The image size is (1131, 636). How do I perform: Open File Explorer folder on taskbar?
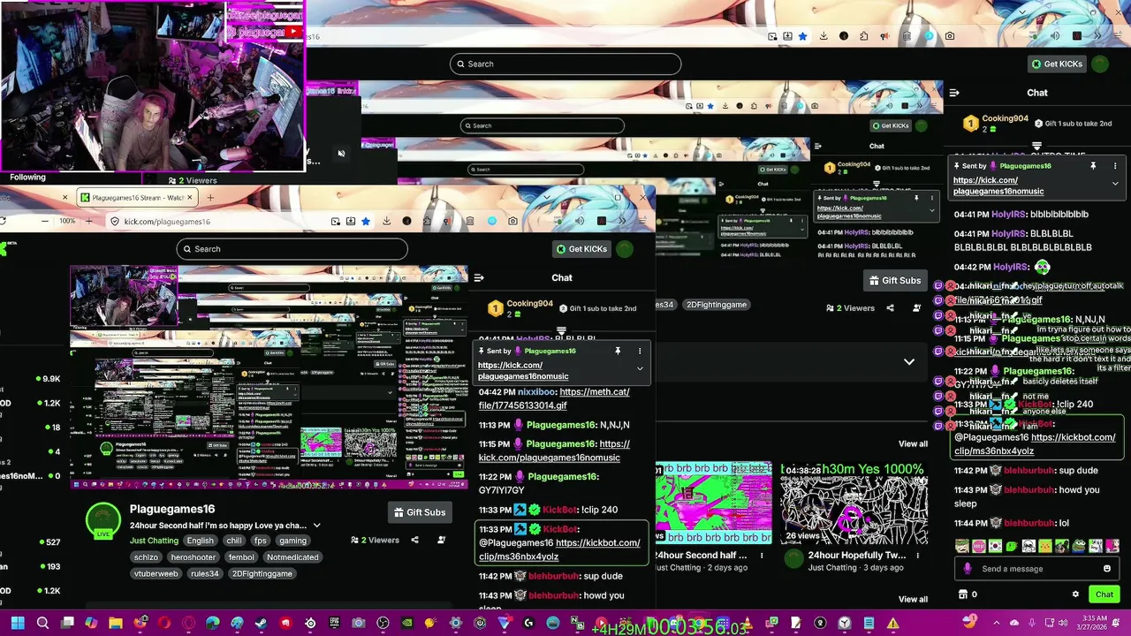coord(116,624)
